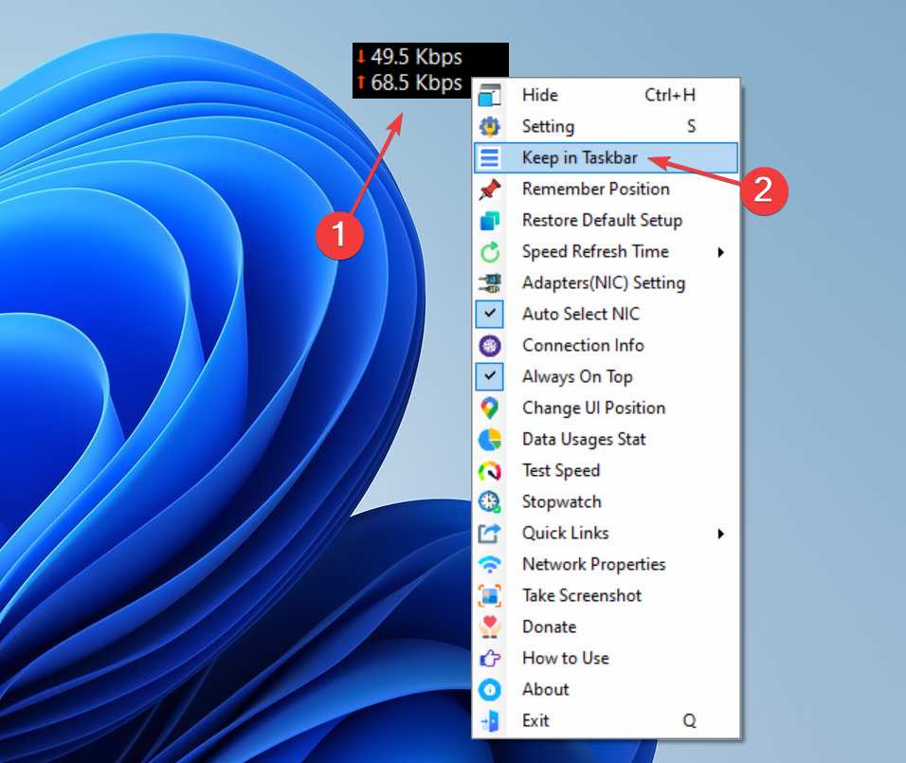
Task: Expand the Speed Refresh Time submenu arrow
Action: (720, 252)
